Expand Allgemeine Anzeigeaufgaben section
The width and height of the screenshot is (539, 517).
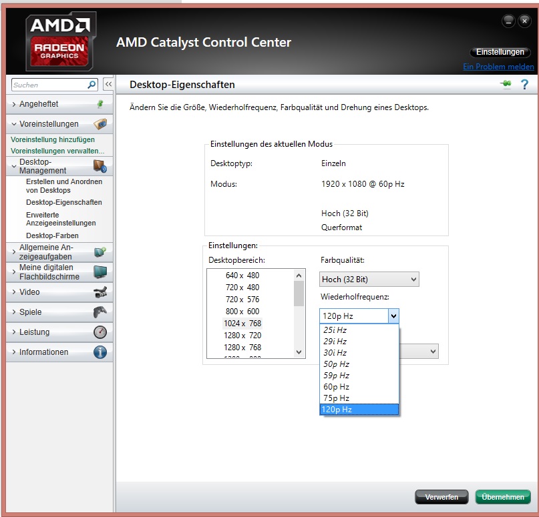coord(14,252)
